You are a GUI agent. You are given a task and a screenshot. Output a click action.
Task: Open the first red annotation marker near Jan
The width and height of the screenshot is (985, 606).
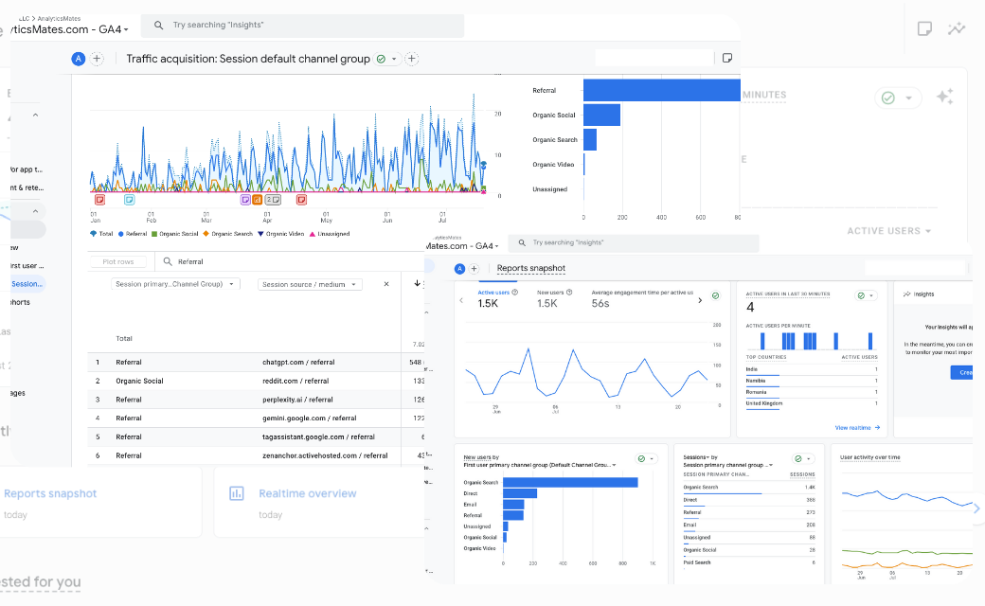(99, 200)
